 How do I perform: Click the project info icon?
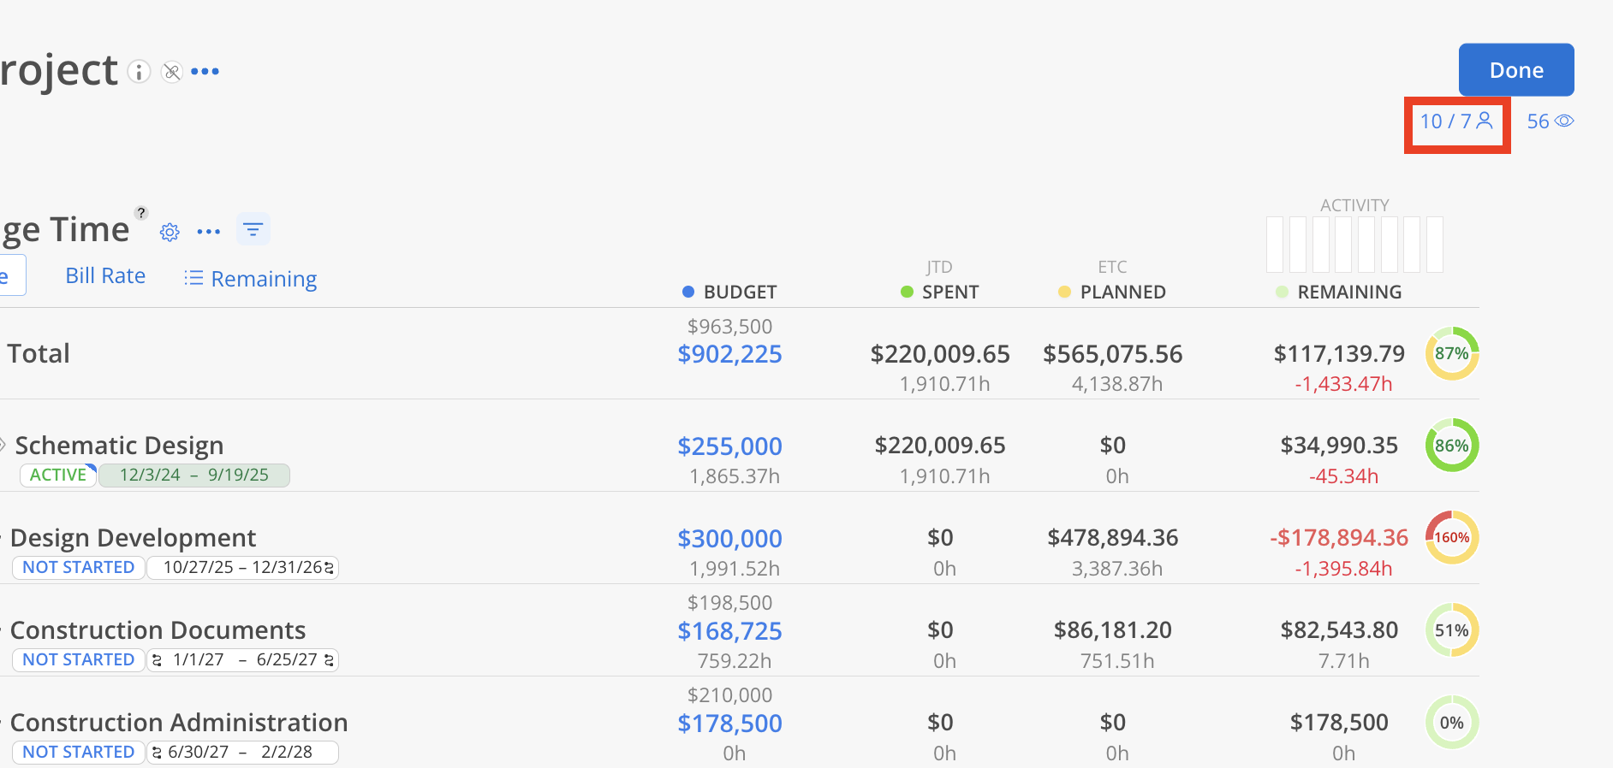139,72
